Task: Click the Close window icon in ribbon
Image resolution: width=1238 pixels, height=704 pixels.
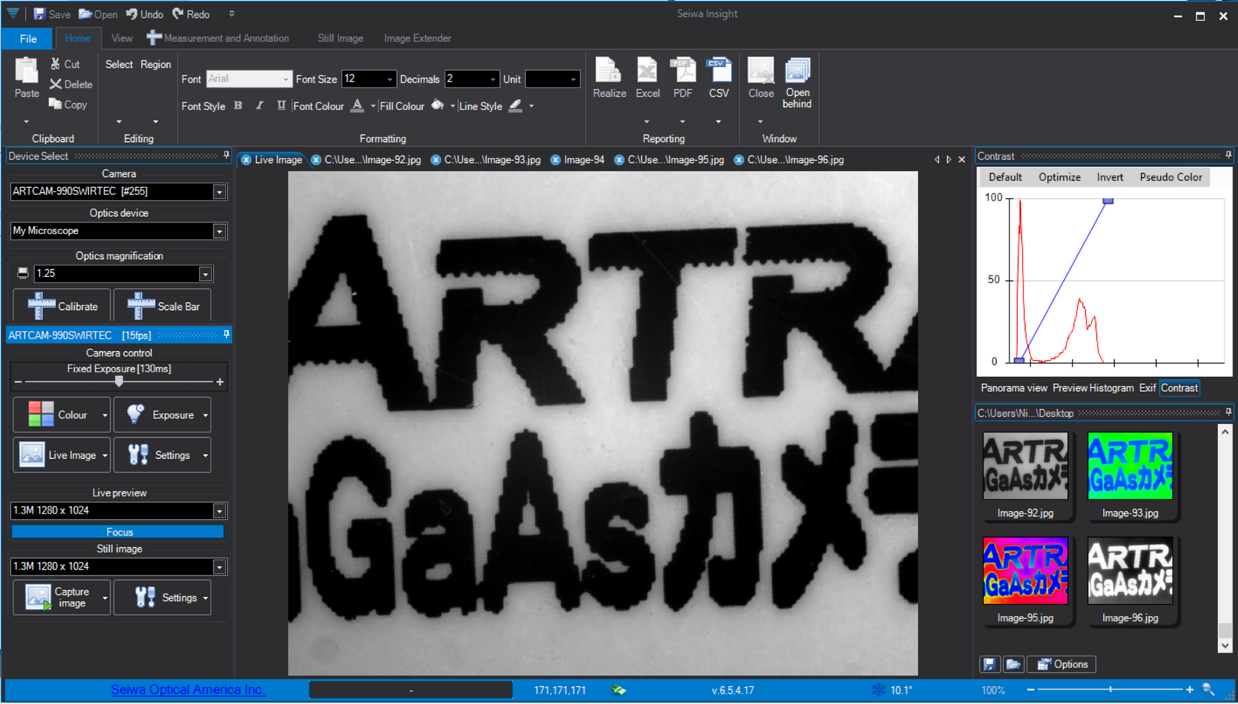Action: 761,70
